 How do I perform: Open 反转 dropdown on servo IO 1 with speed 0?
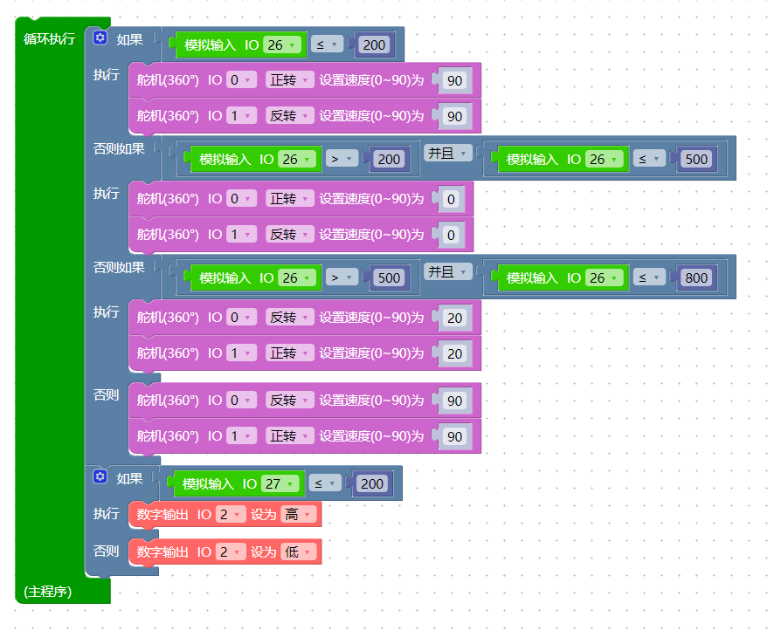click(290, 234)
